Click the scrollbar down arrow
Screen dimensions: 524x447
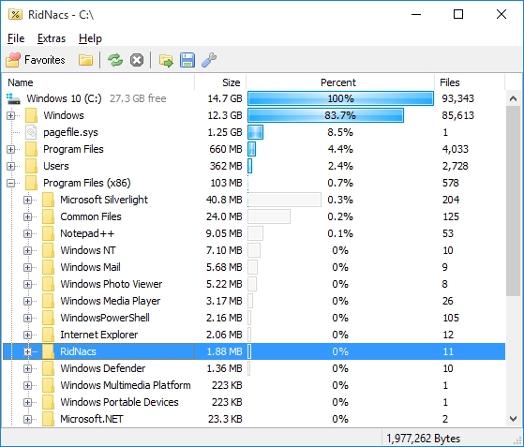point(514,418)
